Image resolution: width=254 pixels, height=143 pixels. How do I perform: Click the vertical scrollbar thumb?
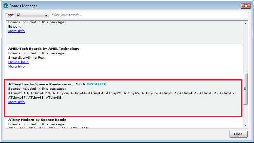[245, 89]
